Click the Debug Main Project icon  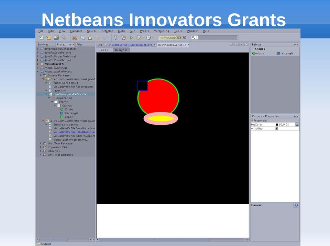tap(139, 38)
